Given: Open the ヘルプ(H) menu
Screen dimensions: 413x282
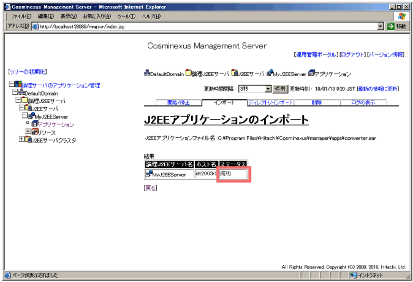Looking at the screenshot, I should (151, 17).
